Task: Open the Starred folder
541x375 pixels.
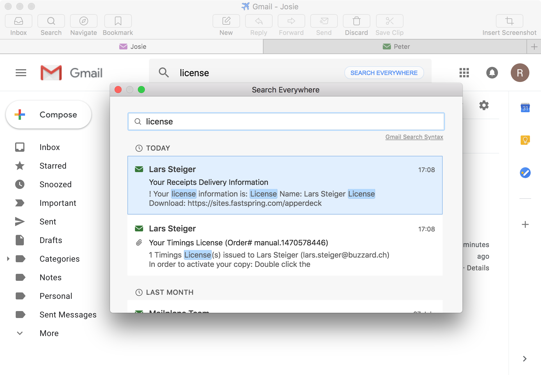Action: [53, 166]
